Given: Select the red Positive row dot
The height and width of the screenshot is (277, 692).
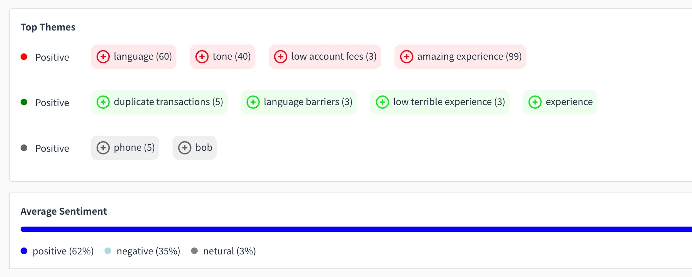Looking at the screenshot, I should point(24,57).
